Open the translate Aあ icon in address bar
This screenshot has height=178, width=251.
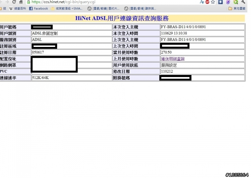tap(202, 2)
